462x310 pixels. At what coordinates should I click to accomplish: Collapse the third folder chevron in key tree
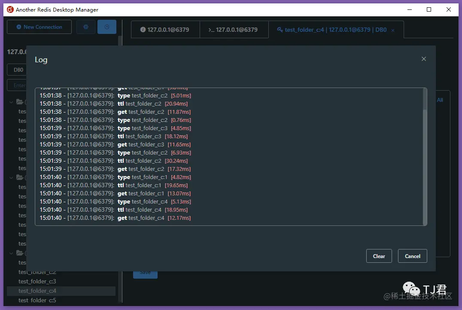tap(11, 253)
